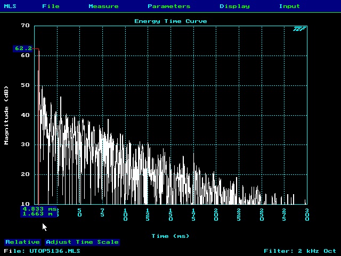Open the File menu
Image resolution: width=341 pixels, height=256 pixels.
(51, 6)
